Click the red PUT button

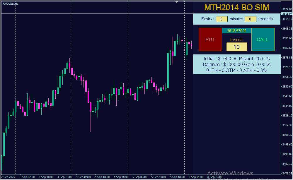[x=210, y=40]
